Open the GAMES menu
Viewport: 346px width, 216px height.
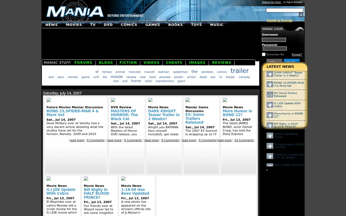coord(153,25)
